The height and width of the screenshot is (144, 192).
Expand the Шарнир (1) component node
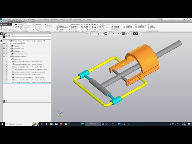(10, 54)
